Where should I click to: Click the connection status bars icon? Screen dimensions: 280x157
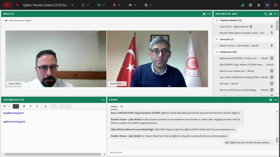point(242,5)
